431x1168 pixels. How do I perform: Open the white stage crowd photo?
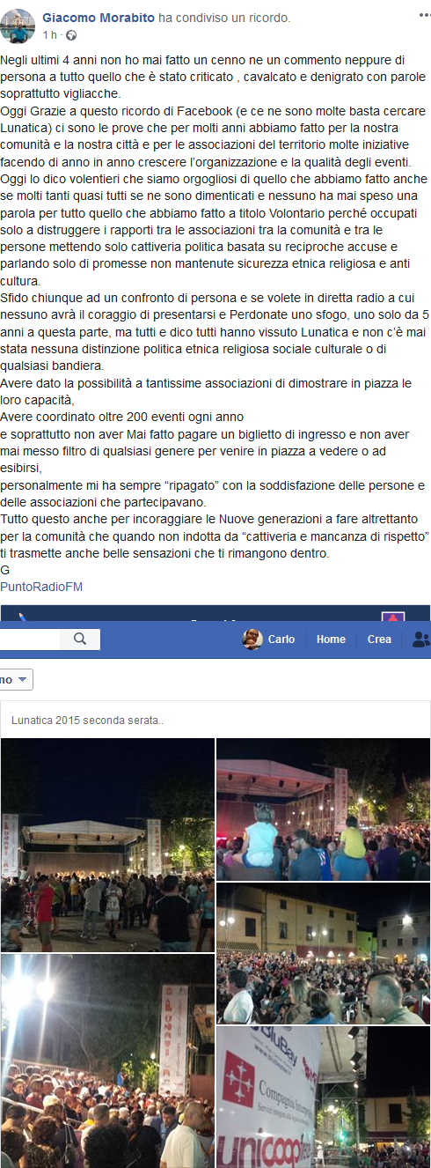pos(107,845)
